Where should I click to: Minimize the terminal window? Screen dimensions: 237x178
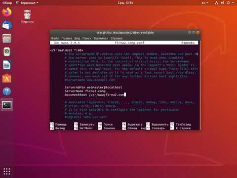[x=190, y=33]
